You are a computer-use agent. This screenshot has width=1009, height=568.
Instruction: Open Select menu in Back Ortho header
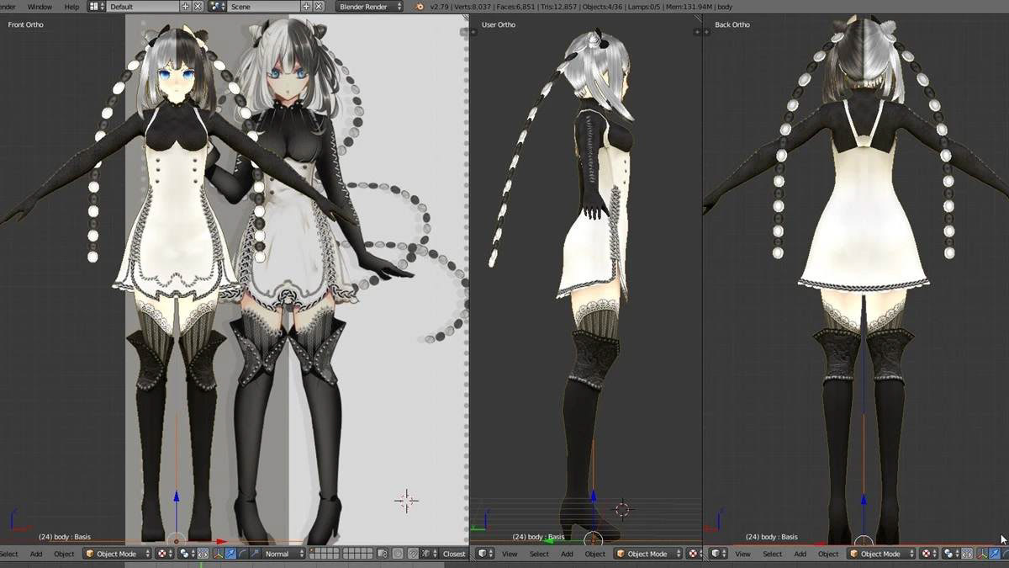click(x=773, y=554)
